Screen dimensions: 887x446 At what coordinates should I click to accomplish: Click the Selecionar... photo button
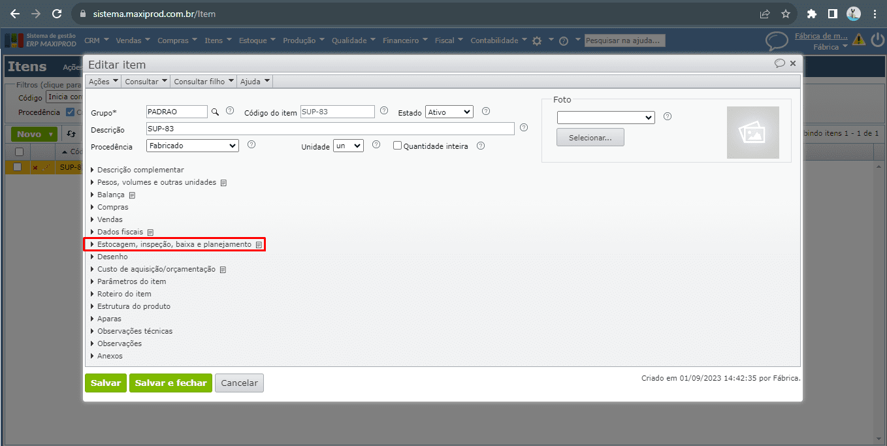(x=590, y=138)
